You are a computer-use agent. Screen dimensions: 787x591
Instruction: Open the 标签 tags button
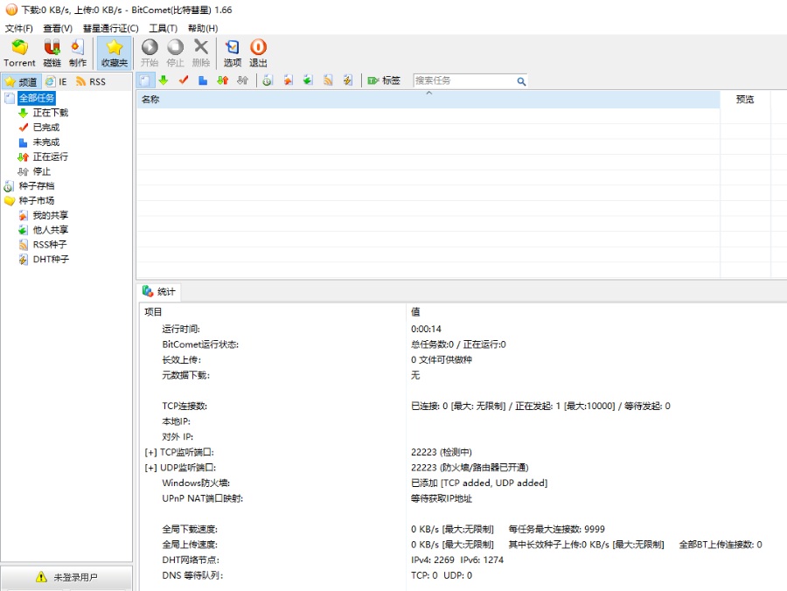[x=384, y=80]
